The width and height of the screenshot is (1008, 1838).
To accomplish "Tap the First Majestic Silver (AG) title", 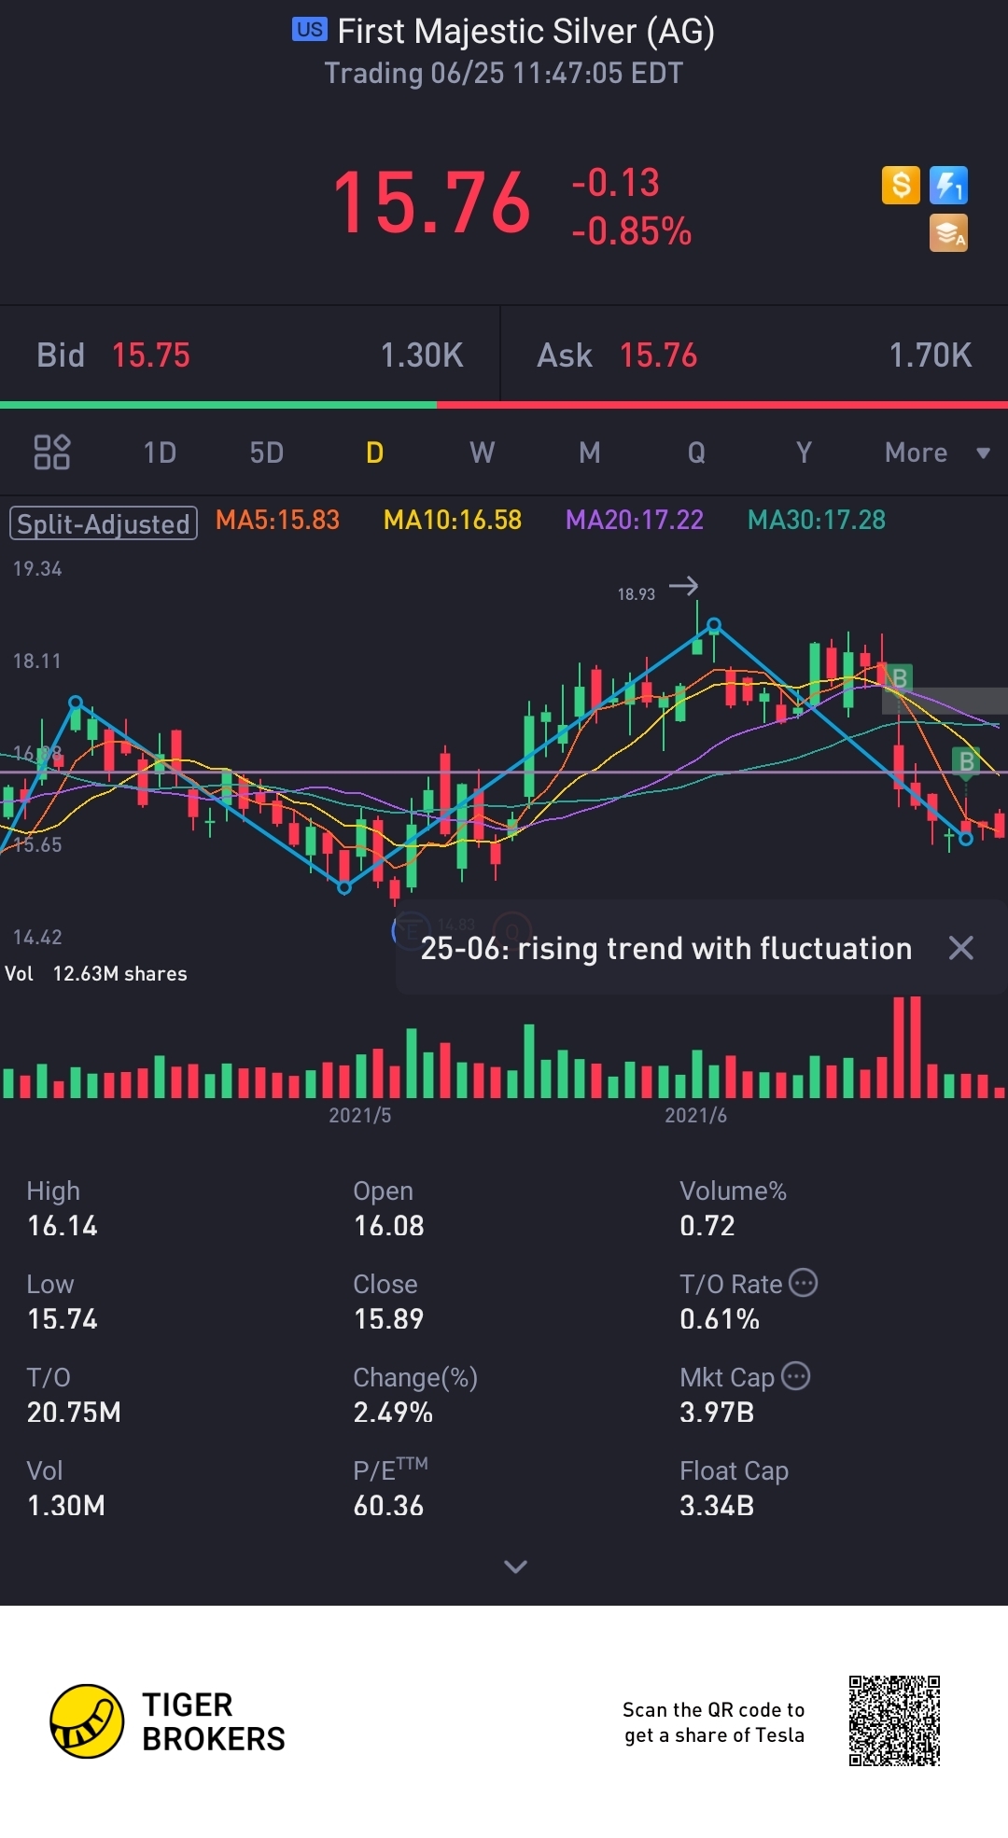I will point(525,32).
